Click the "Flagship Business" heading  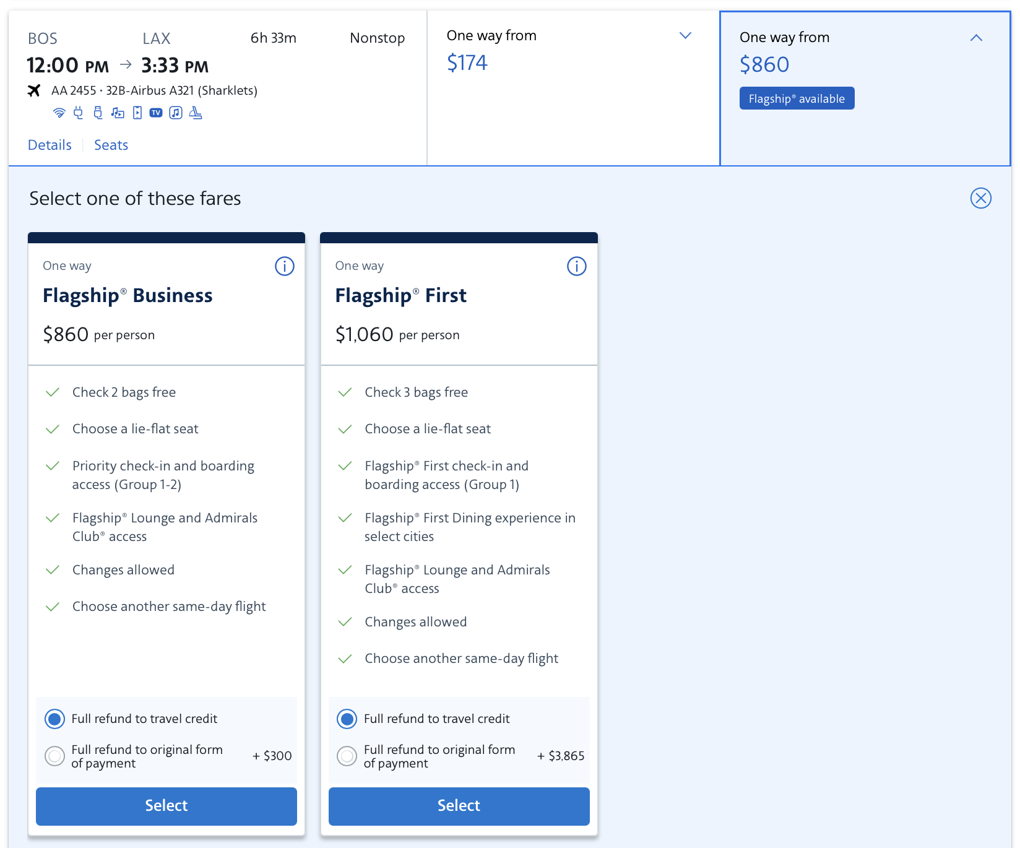127,295
